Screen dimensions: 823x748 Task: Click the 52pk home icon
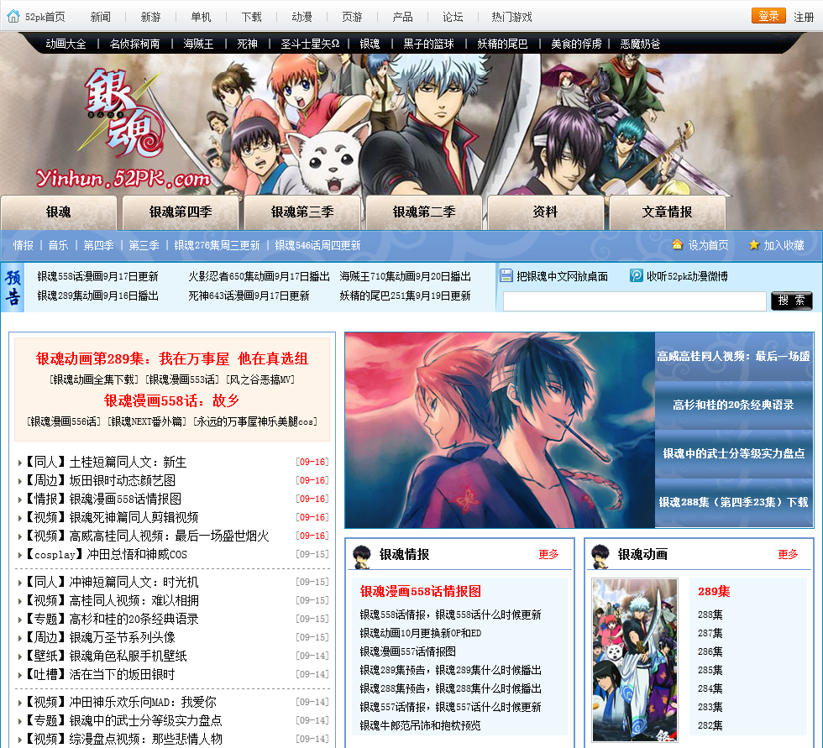coord(13,16)
